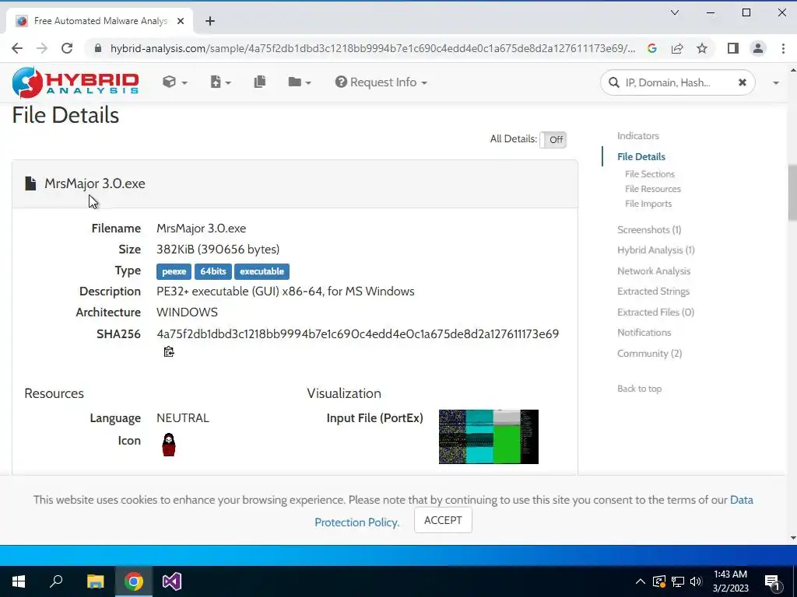Open the file upload dropdown menu
797x597 pixels.
point(220,82)
